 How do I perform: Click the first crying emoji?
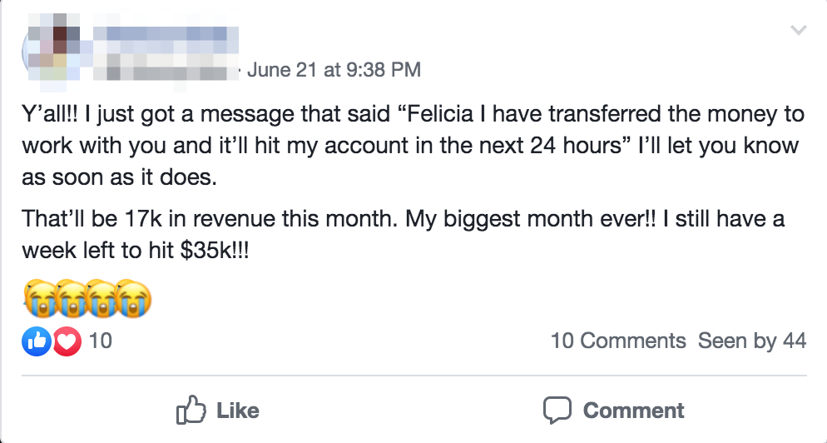(x=40, y=300)
